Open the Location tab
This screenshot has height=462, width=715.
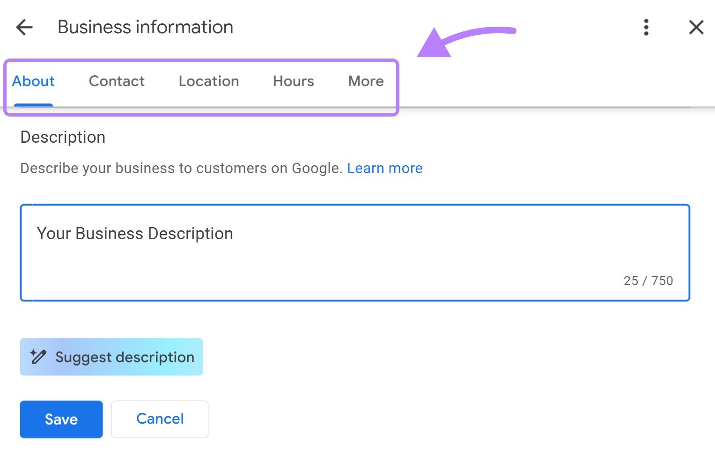point(208,81)
